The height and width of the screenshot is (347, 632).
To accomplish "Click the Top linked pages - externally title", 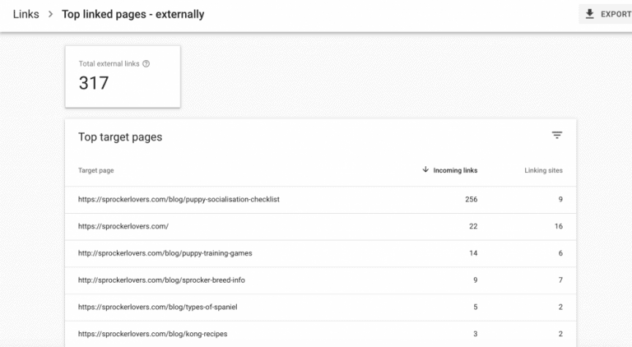I will point(133,14).
